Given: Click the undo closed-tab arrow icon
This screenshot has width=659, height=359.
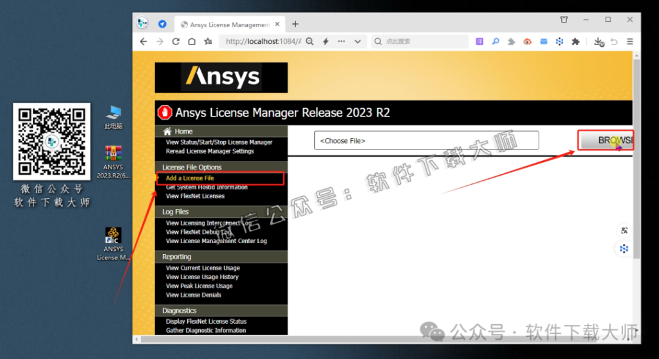Looking at the screenshot, I should 614,42.
